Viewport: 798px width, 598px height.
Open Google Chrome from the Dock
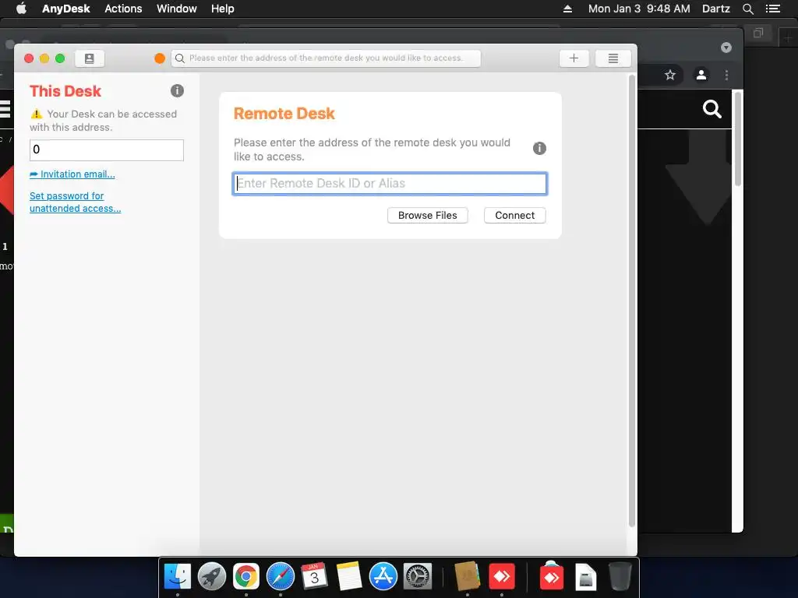point(245,577)
